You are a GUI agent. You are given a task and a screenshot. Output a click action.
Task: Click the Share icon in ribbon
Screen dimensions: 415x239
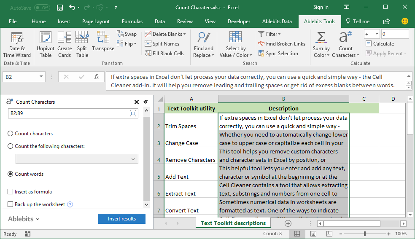pyautogui.click(x=386, y=21)
